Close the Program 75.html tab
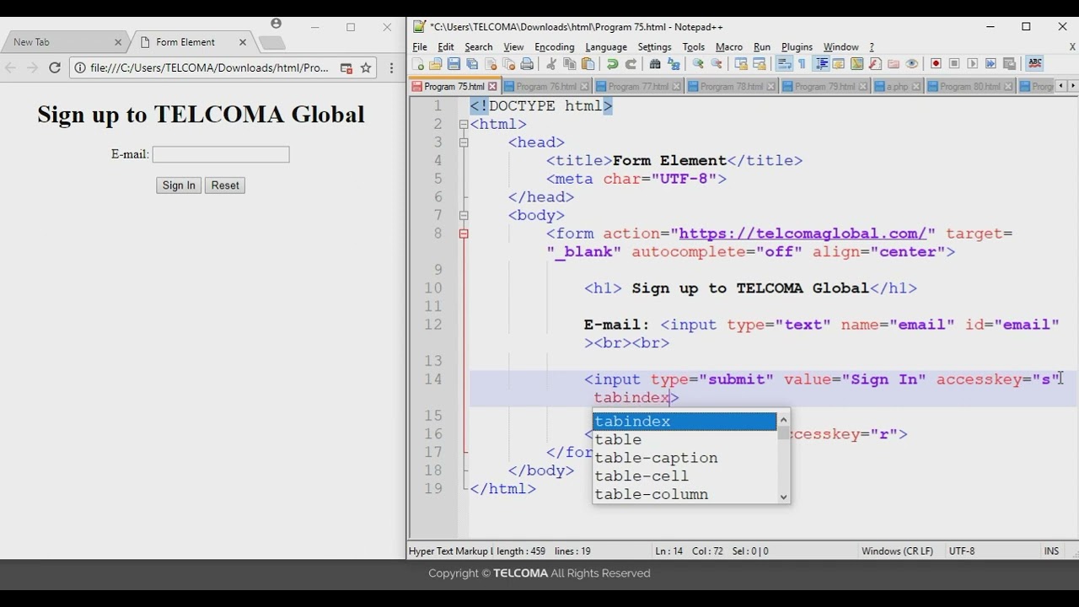1079x607 pixels. (493, 87)
